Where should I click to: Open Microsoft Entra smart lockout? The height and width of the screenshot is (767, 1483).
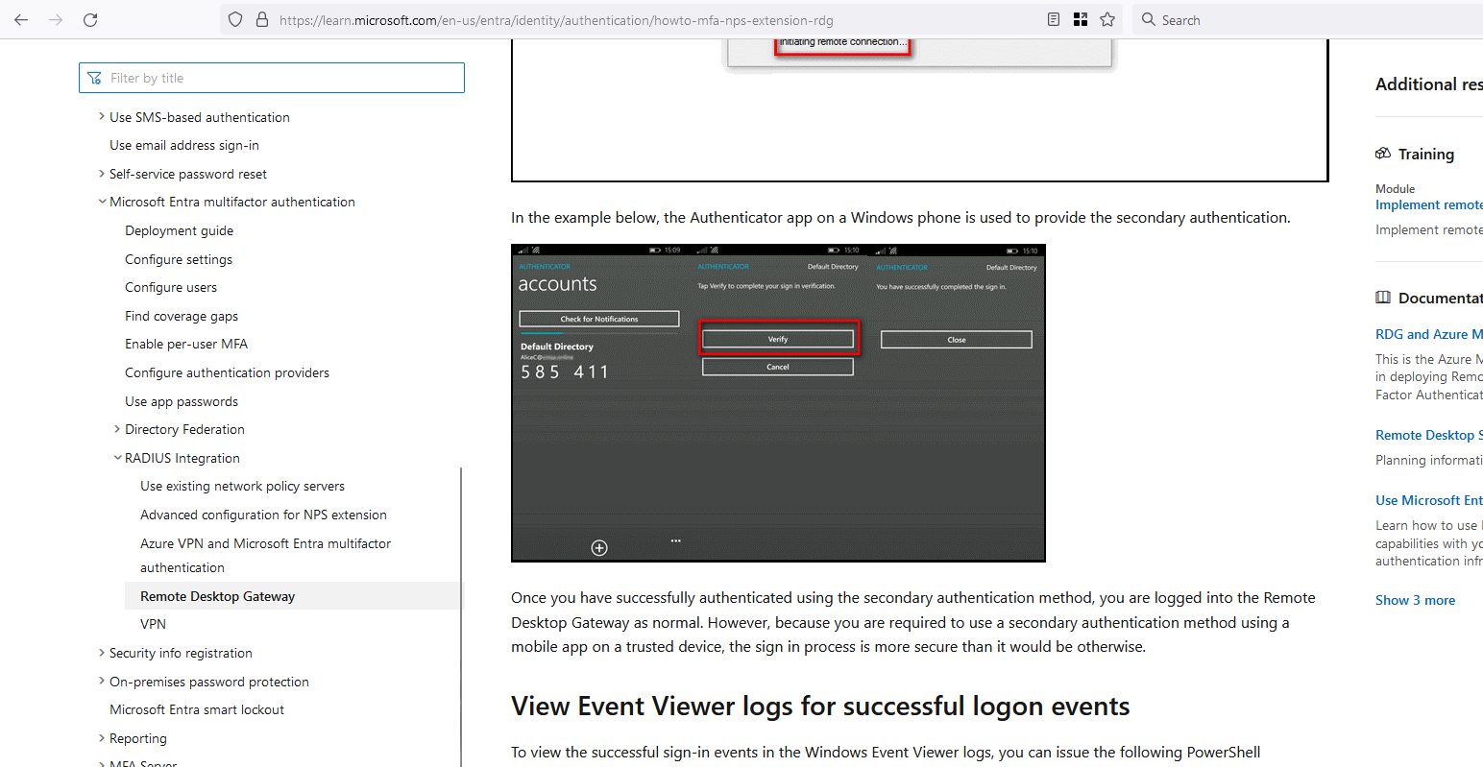point(197,709)
